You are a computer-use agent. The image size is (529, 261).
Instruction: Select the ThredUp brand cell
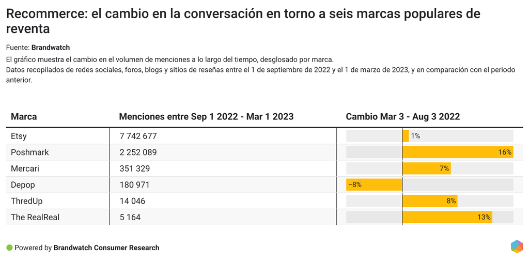[x=27, y=201]
